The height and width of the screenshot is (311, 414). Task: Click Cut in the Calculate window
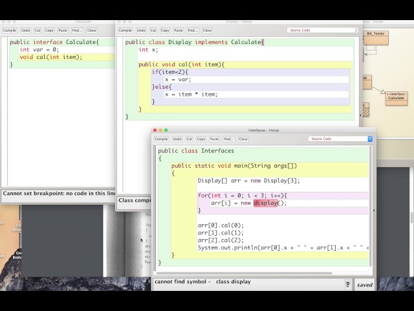click(x=38, y=30)
